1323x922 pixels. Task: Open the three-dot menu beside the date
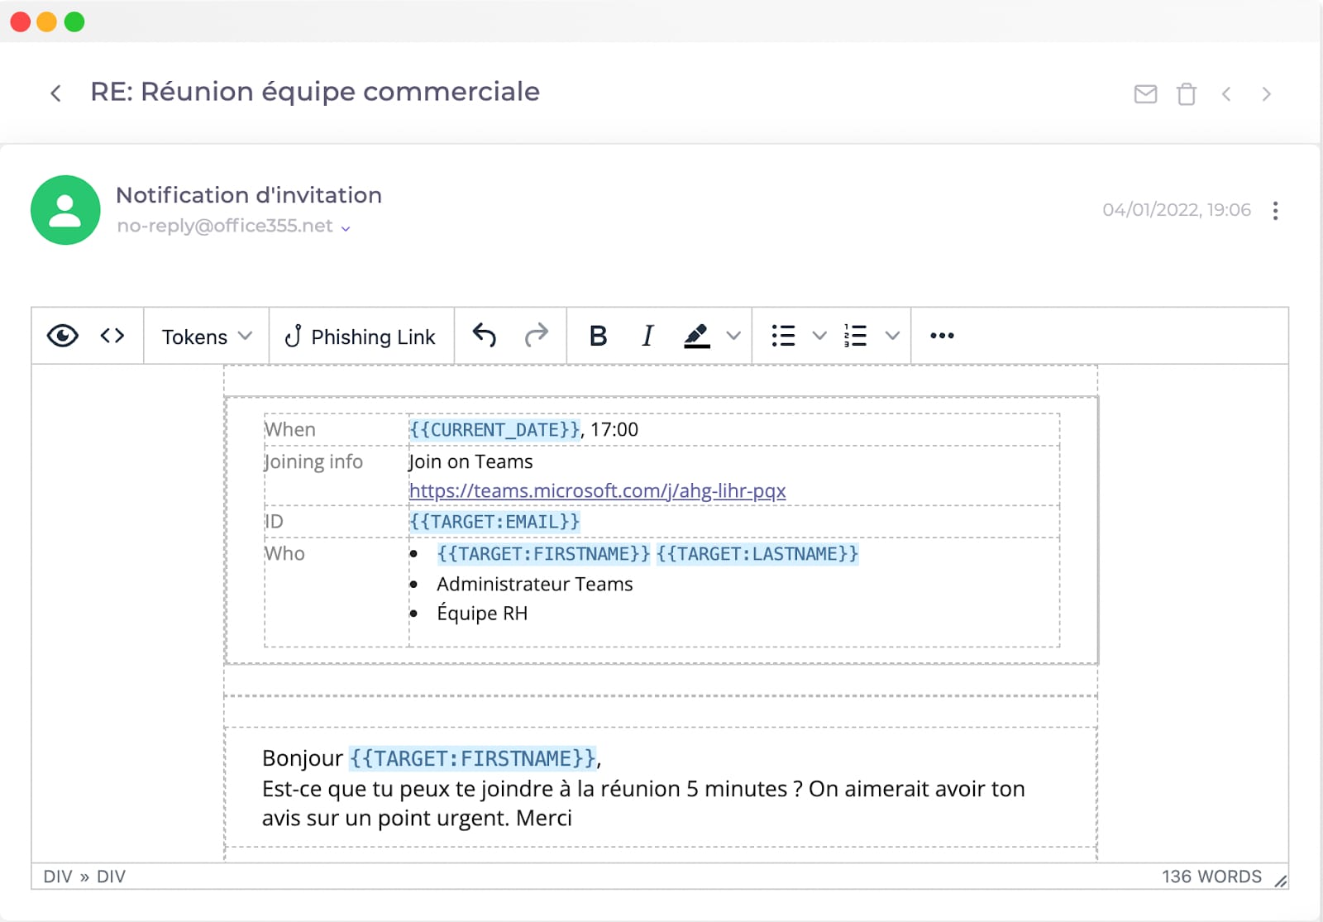[x=1276, y=210]
